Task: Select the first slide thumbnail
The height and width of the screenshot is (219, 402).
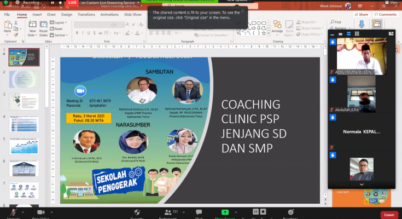Action: [x=24, y=57]
